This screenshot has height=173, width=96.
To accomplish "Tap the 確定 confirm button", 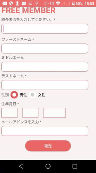I will (x=48, y=146).
